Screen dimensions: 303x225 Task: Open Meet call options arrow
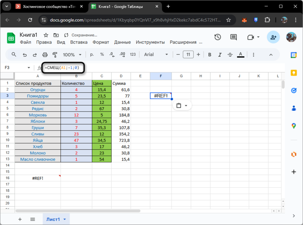[258, 37]
